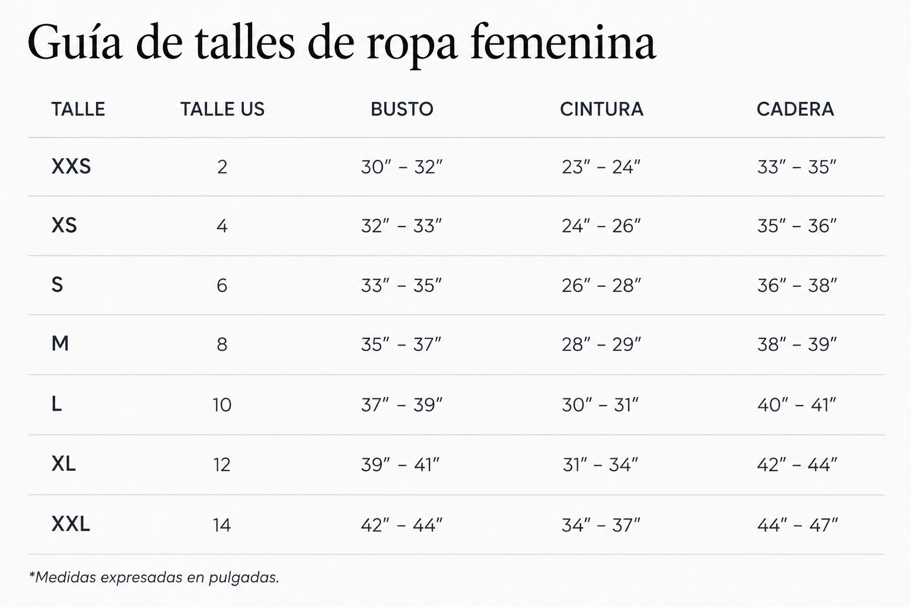Viewport: 911px width, 607px height.
Task: Click waist measurement 31″ – 34″
Action: 601,465
